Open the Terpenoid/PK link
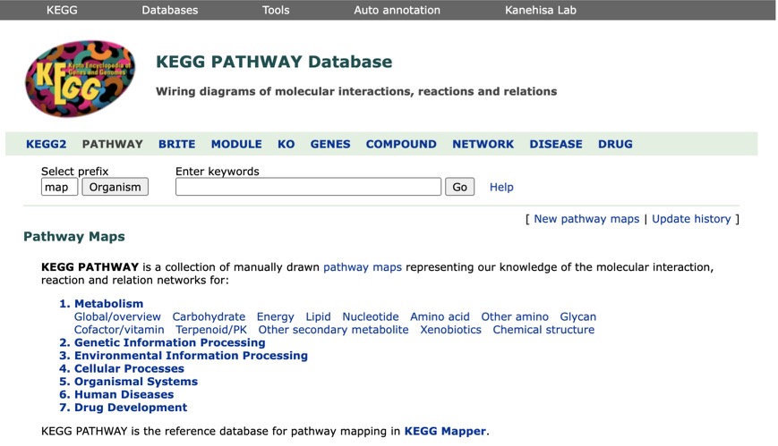The height and width of the screenshot is (446, 778). click(x=211, y=330)
